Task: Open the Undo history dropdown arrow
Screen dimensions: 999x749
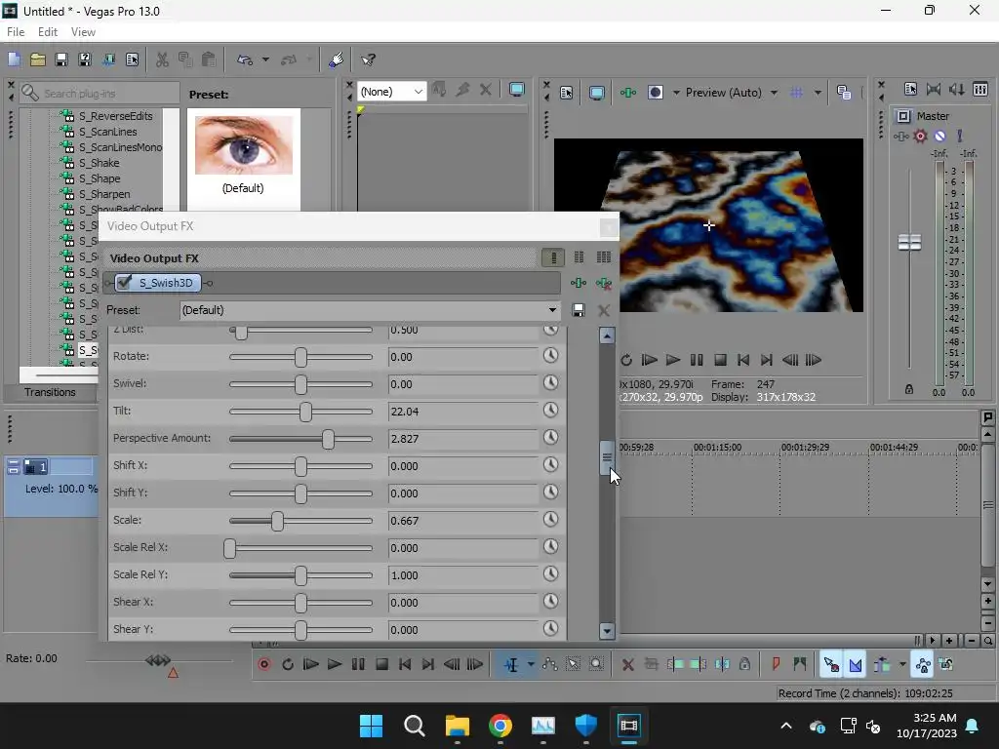Action: [265, 59]
